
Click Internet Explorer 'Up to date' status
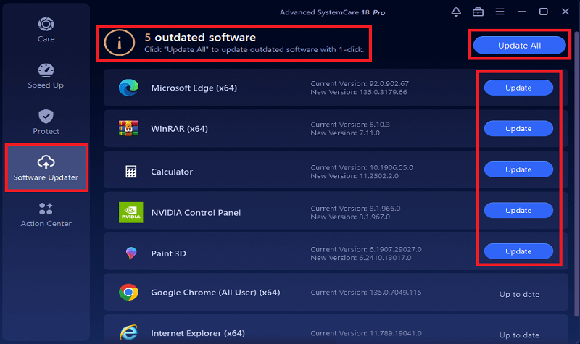click(x=519, y=335)
